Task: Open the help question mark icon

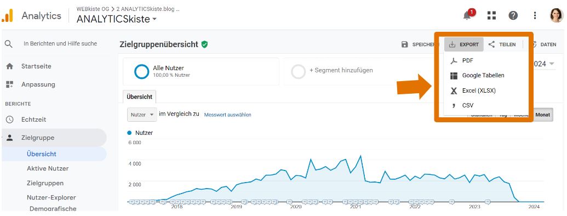Action: (x=513, y=15)
